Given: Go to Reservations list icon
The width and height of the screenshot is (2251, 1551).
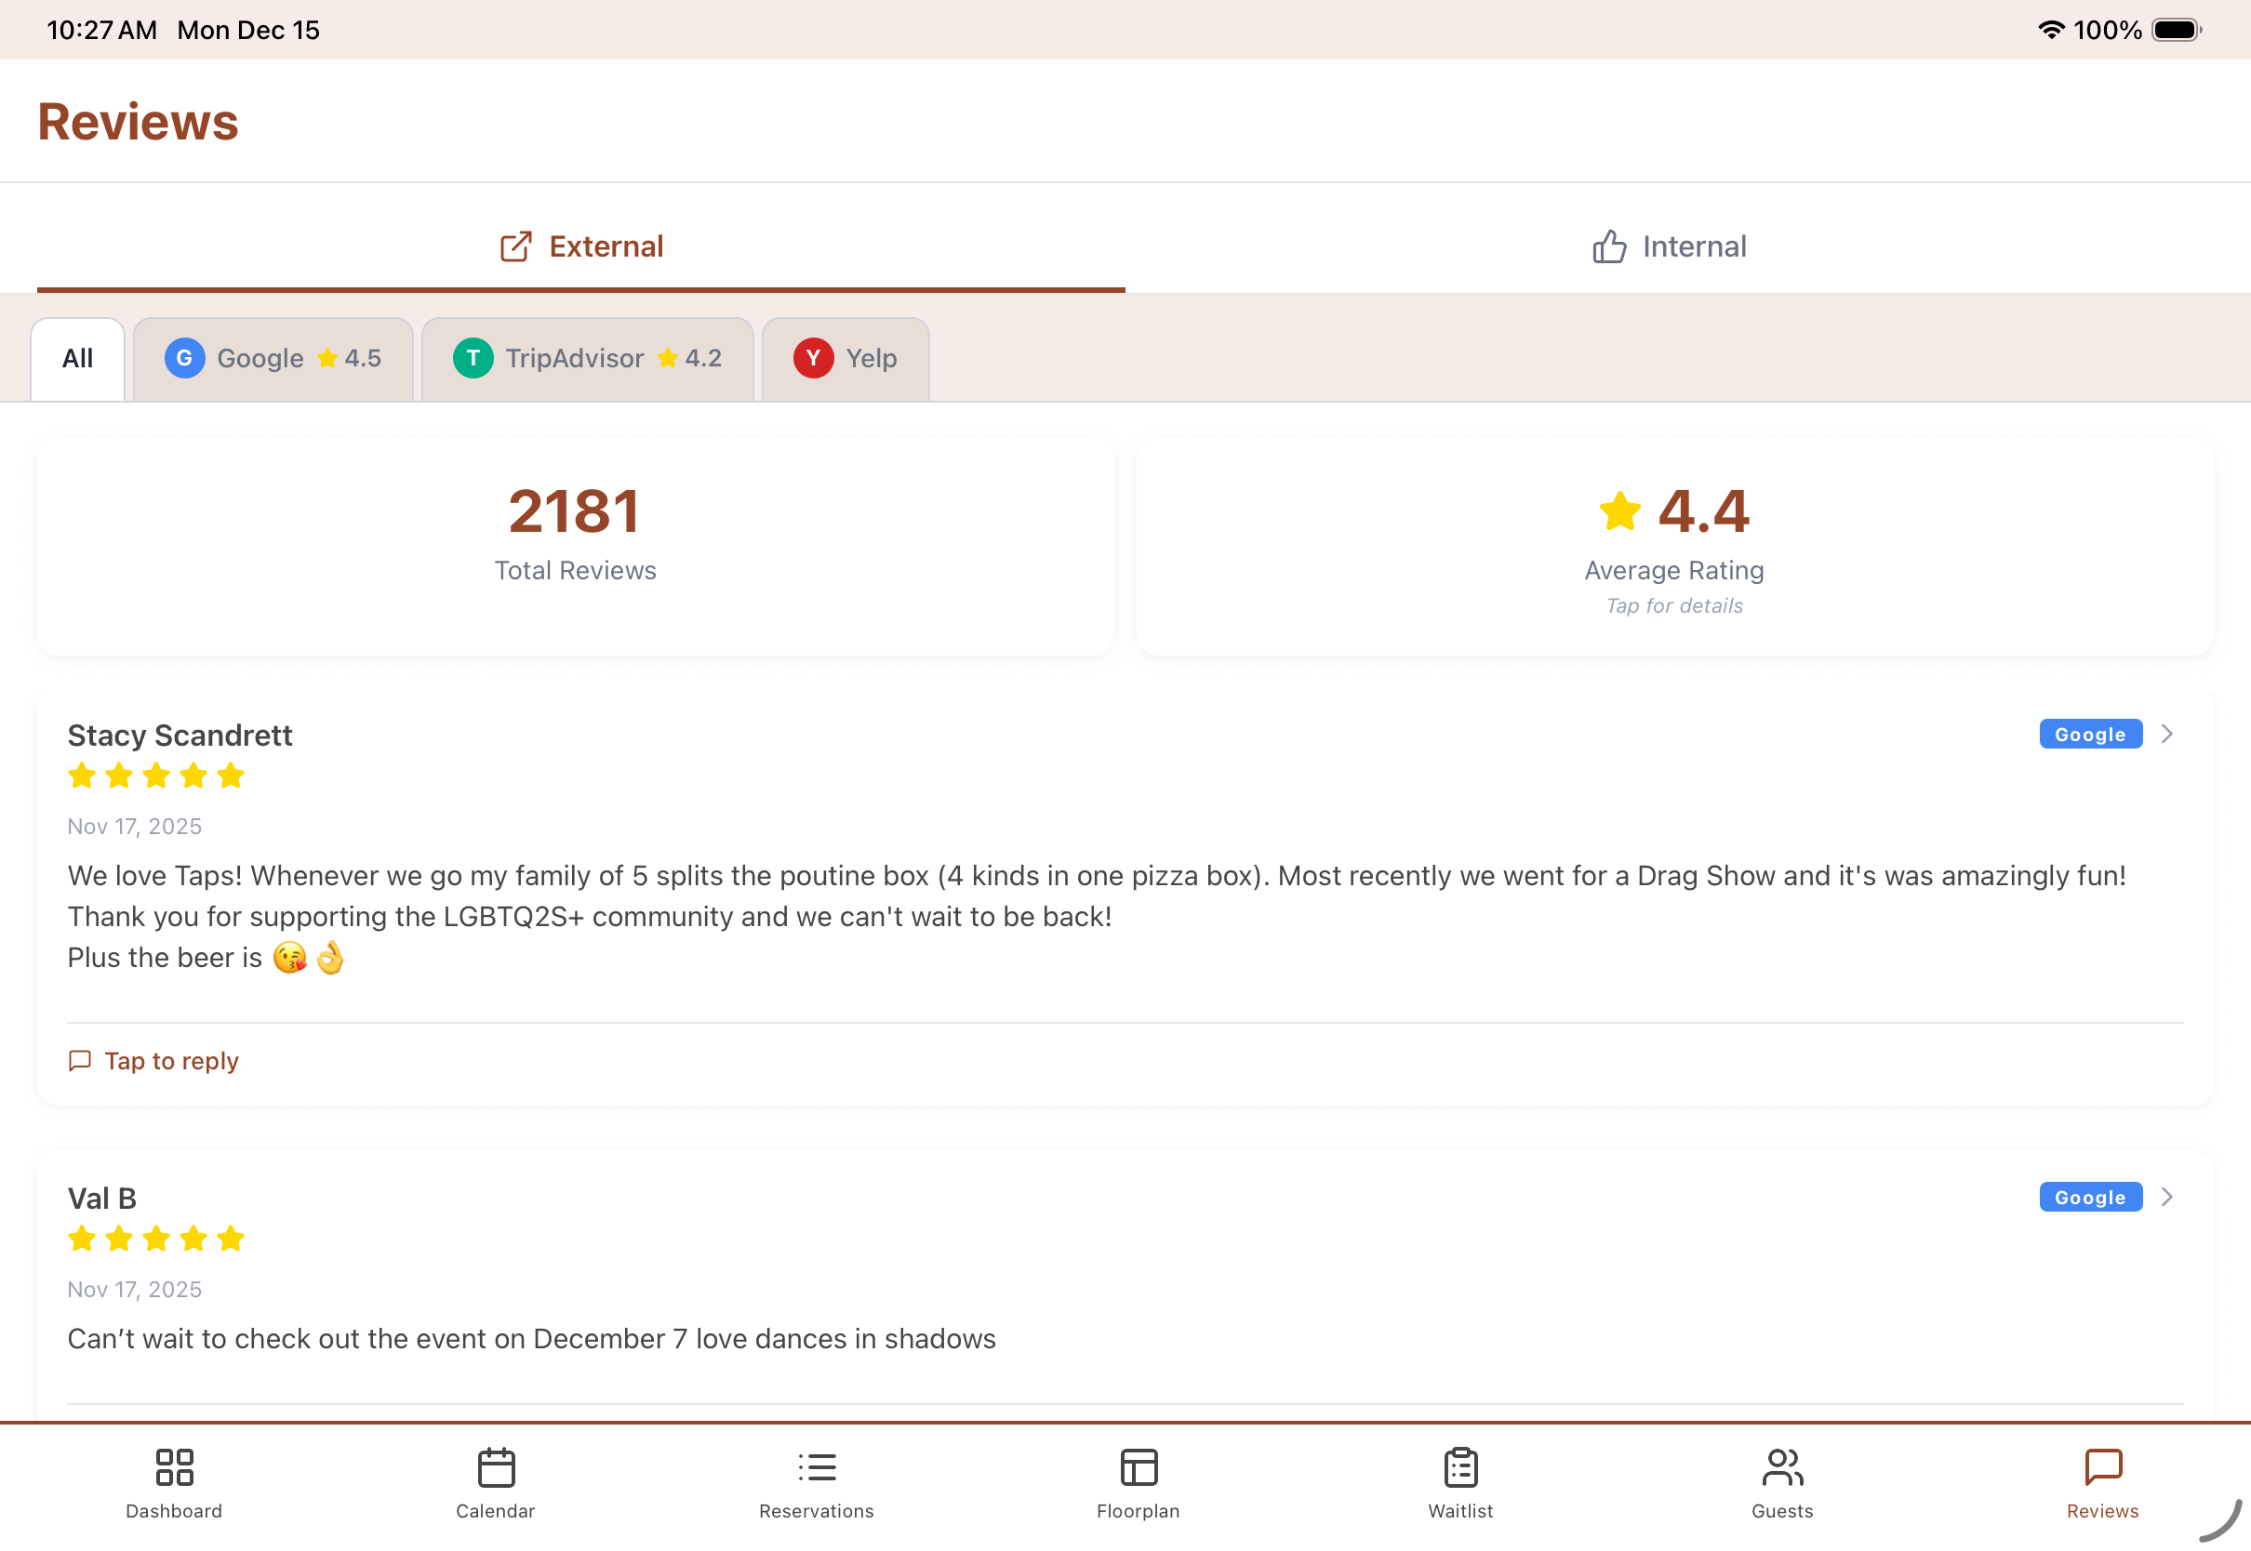Looking at the screenshot, I should [817, 1466].
